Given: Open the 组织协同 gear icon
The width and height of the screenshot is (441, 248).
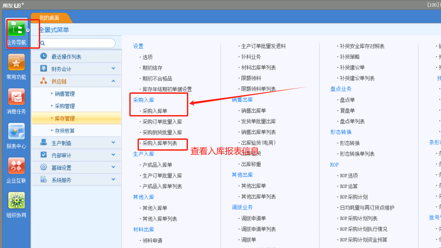Looking at the screenshot, I should pyautogui.click(x=16, y=201).
